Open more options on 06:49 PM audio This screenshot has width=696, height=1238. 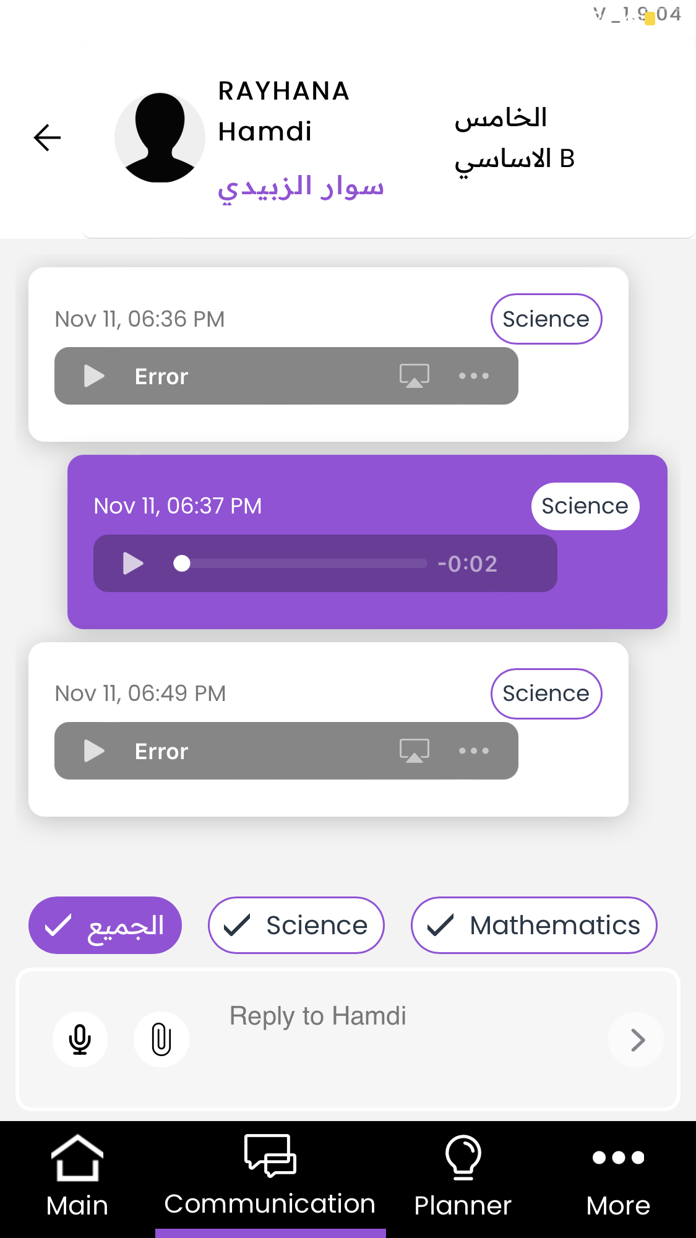(x=474, y=750)
